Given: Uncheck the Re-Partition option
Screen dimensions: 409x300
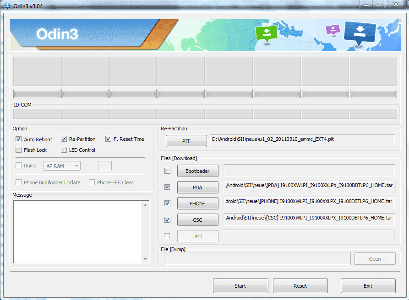Looking at the screenshot, I should pyautogui.click(x=64, y=139).
